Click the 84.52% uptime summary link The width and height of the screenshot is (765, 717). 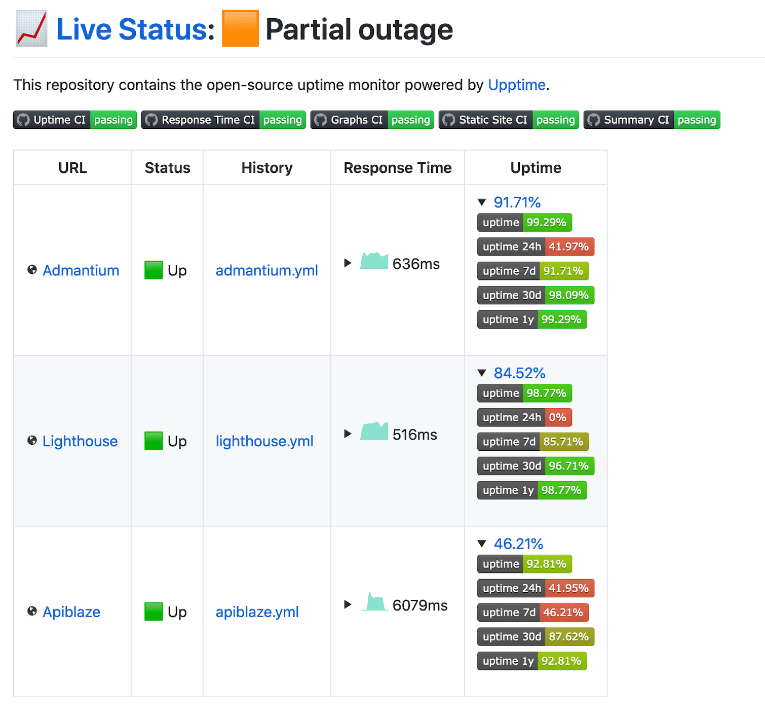pyautogui.click(x=520, y=373)
